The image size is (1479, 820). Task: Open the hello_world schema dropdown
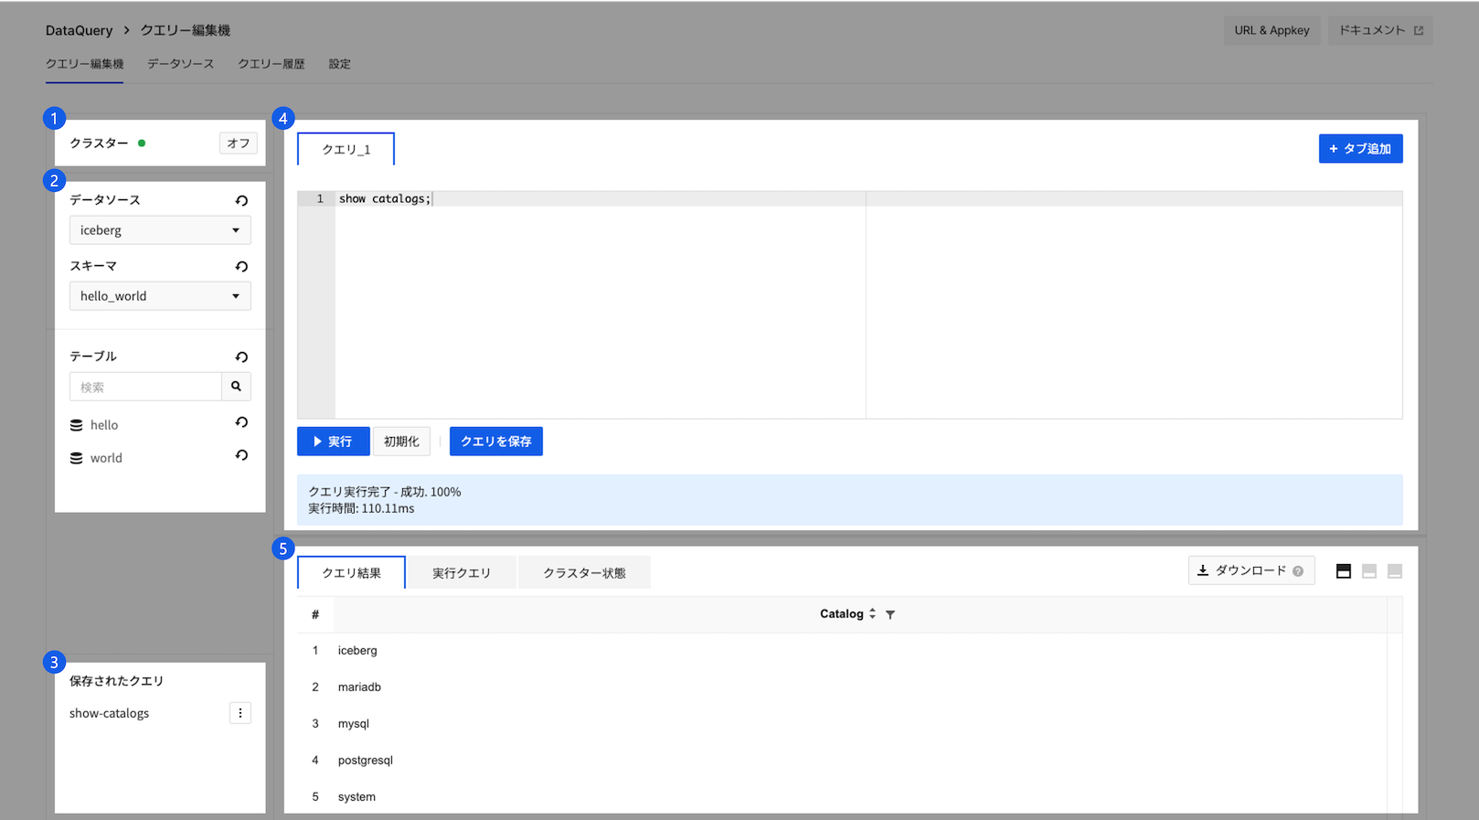tap(160, 296)
